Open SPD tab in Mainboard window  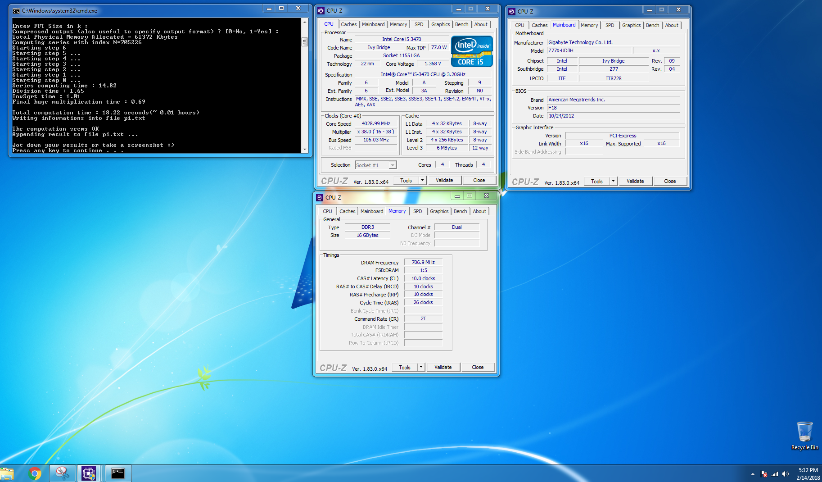pos(610,25)
